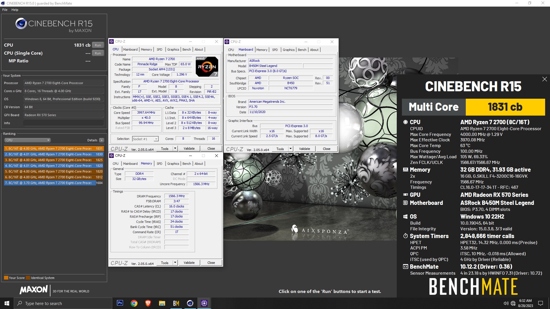Click the Ryzen 7 logo in CPU-Z

207,67
